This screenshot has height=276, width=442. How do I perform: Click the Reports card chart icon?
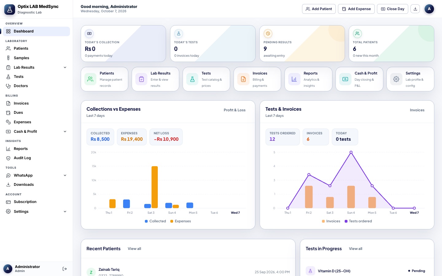[294, 79]
